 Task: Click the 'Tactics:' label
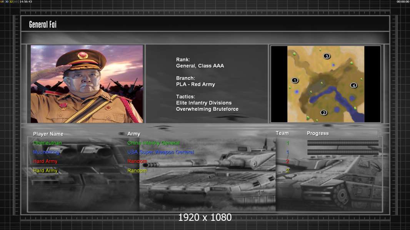[x=185, y=97]
